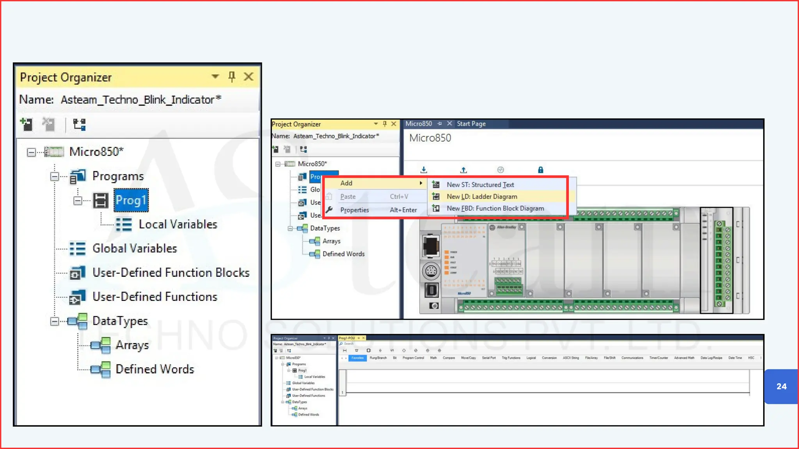Select New ST: Structured Text
The height and width of the screenshot is (449, 799).
point(480,185)
